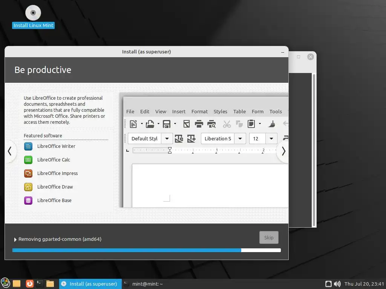The width and height of the screenshot is (386, 289).
Task: Click the Show Desktop taskbar icon
Action: 17,284
